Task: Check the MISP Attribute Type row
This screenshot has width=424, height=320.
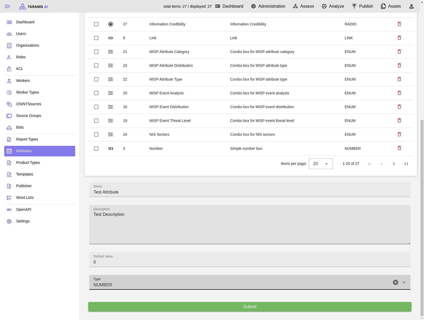Action: (x=96, y=79)
